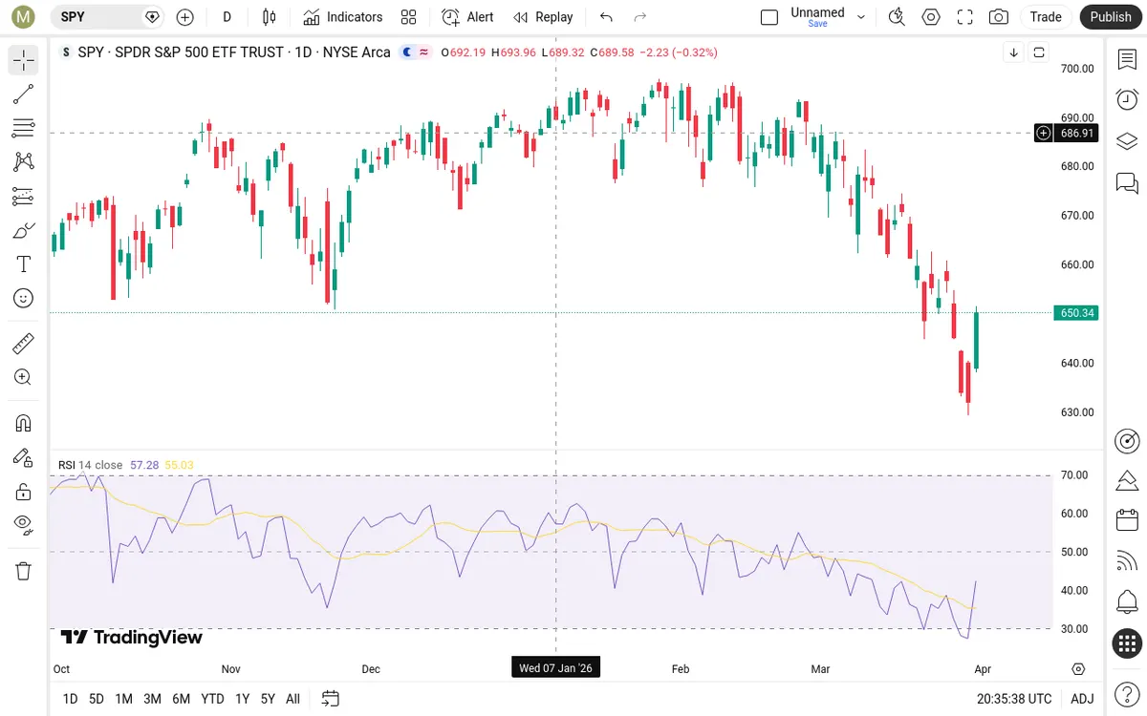Screen dimensions: 1147x716
Task: Change the D time interval
Action: [227, 16]
